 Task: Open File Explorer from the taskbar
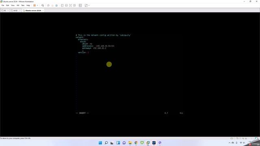130,143
